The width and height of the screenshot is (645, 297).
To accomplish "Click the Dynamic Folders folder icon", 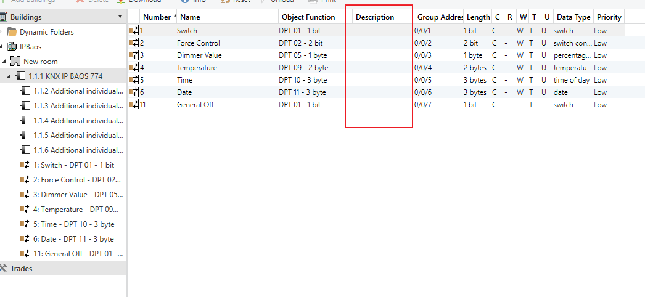I will pyautogui.click(x=12, y=32).
